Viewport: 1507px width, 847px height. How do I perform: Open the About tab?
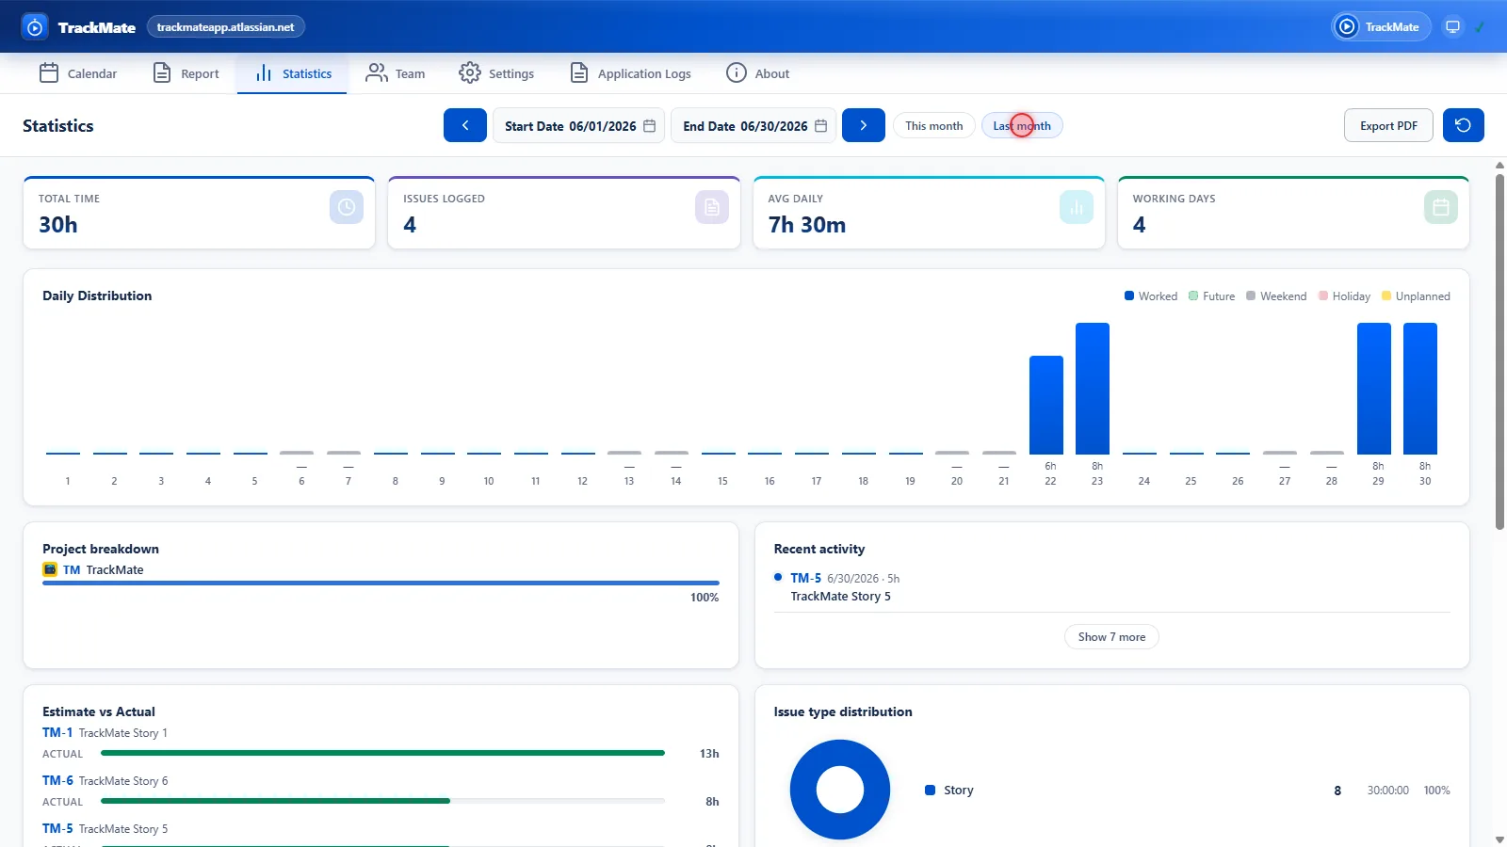[758, 73]
